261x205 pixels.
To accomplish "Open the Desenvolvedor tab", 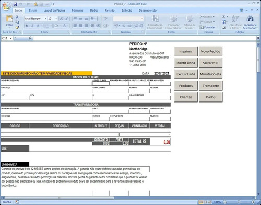I will tap(148, 10).
